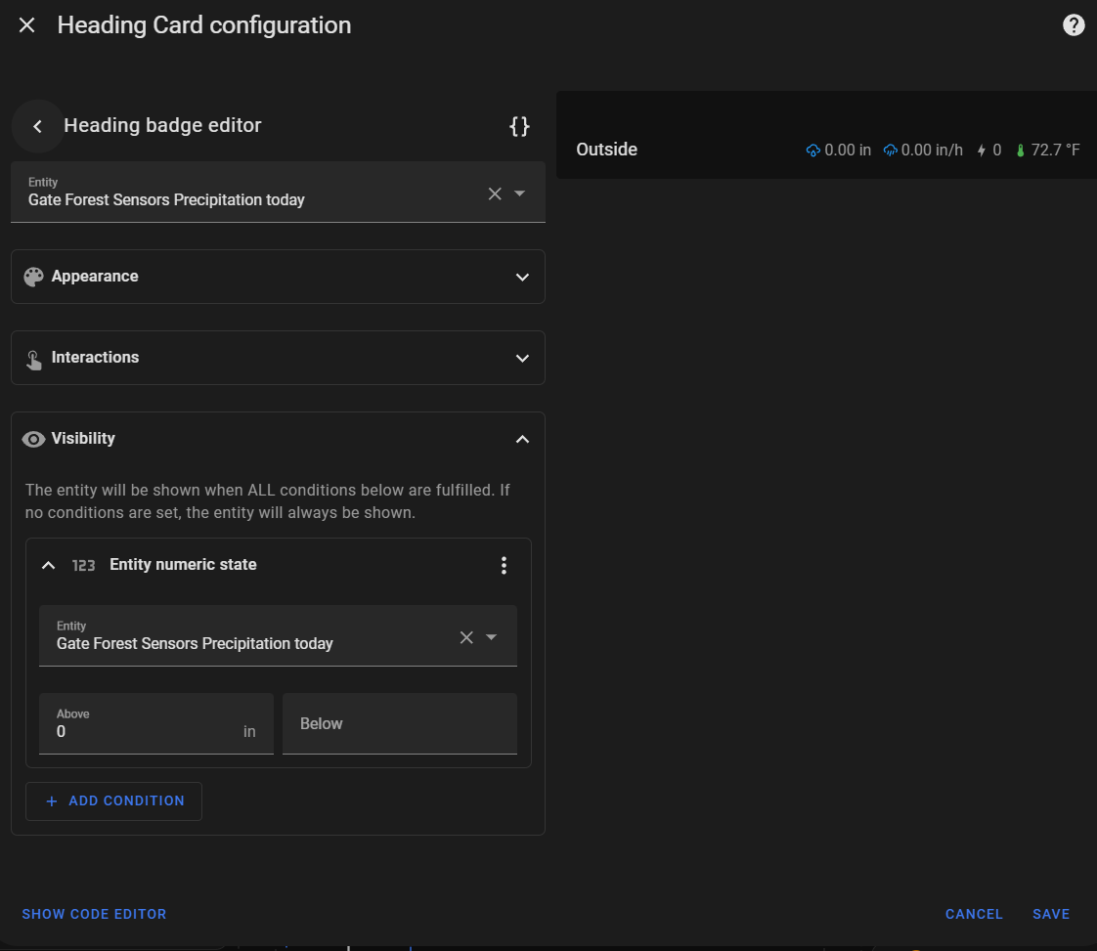1097x951 pixels.
Task: Clear the condition's Entity selection
Action: (466, 637)
